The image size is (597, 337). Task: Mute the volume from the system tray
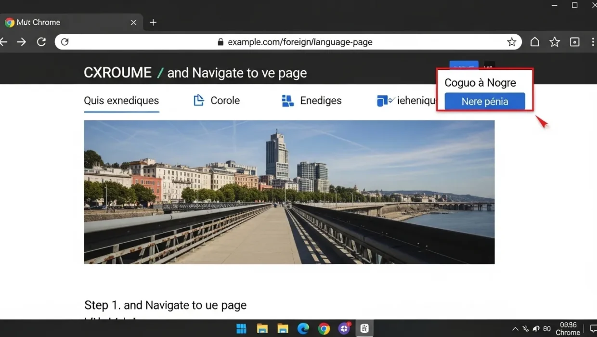point(536,328)
